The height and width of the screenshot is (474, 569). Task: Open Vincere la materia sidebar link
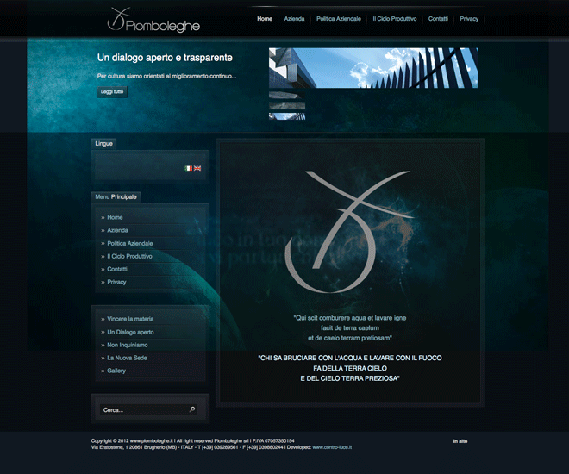tap(130, 319)
